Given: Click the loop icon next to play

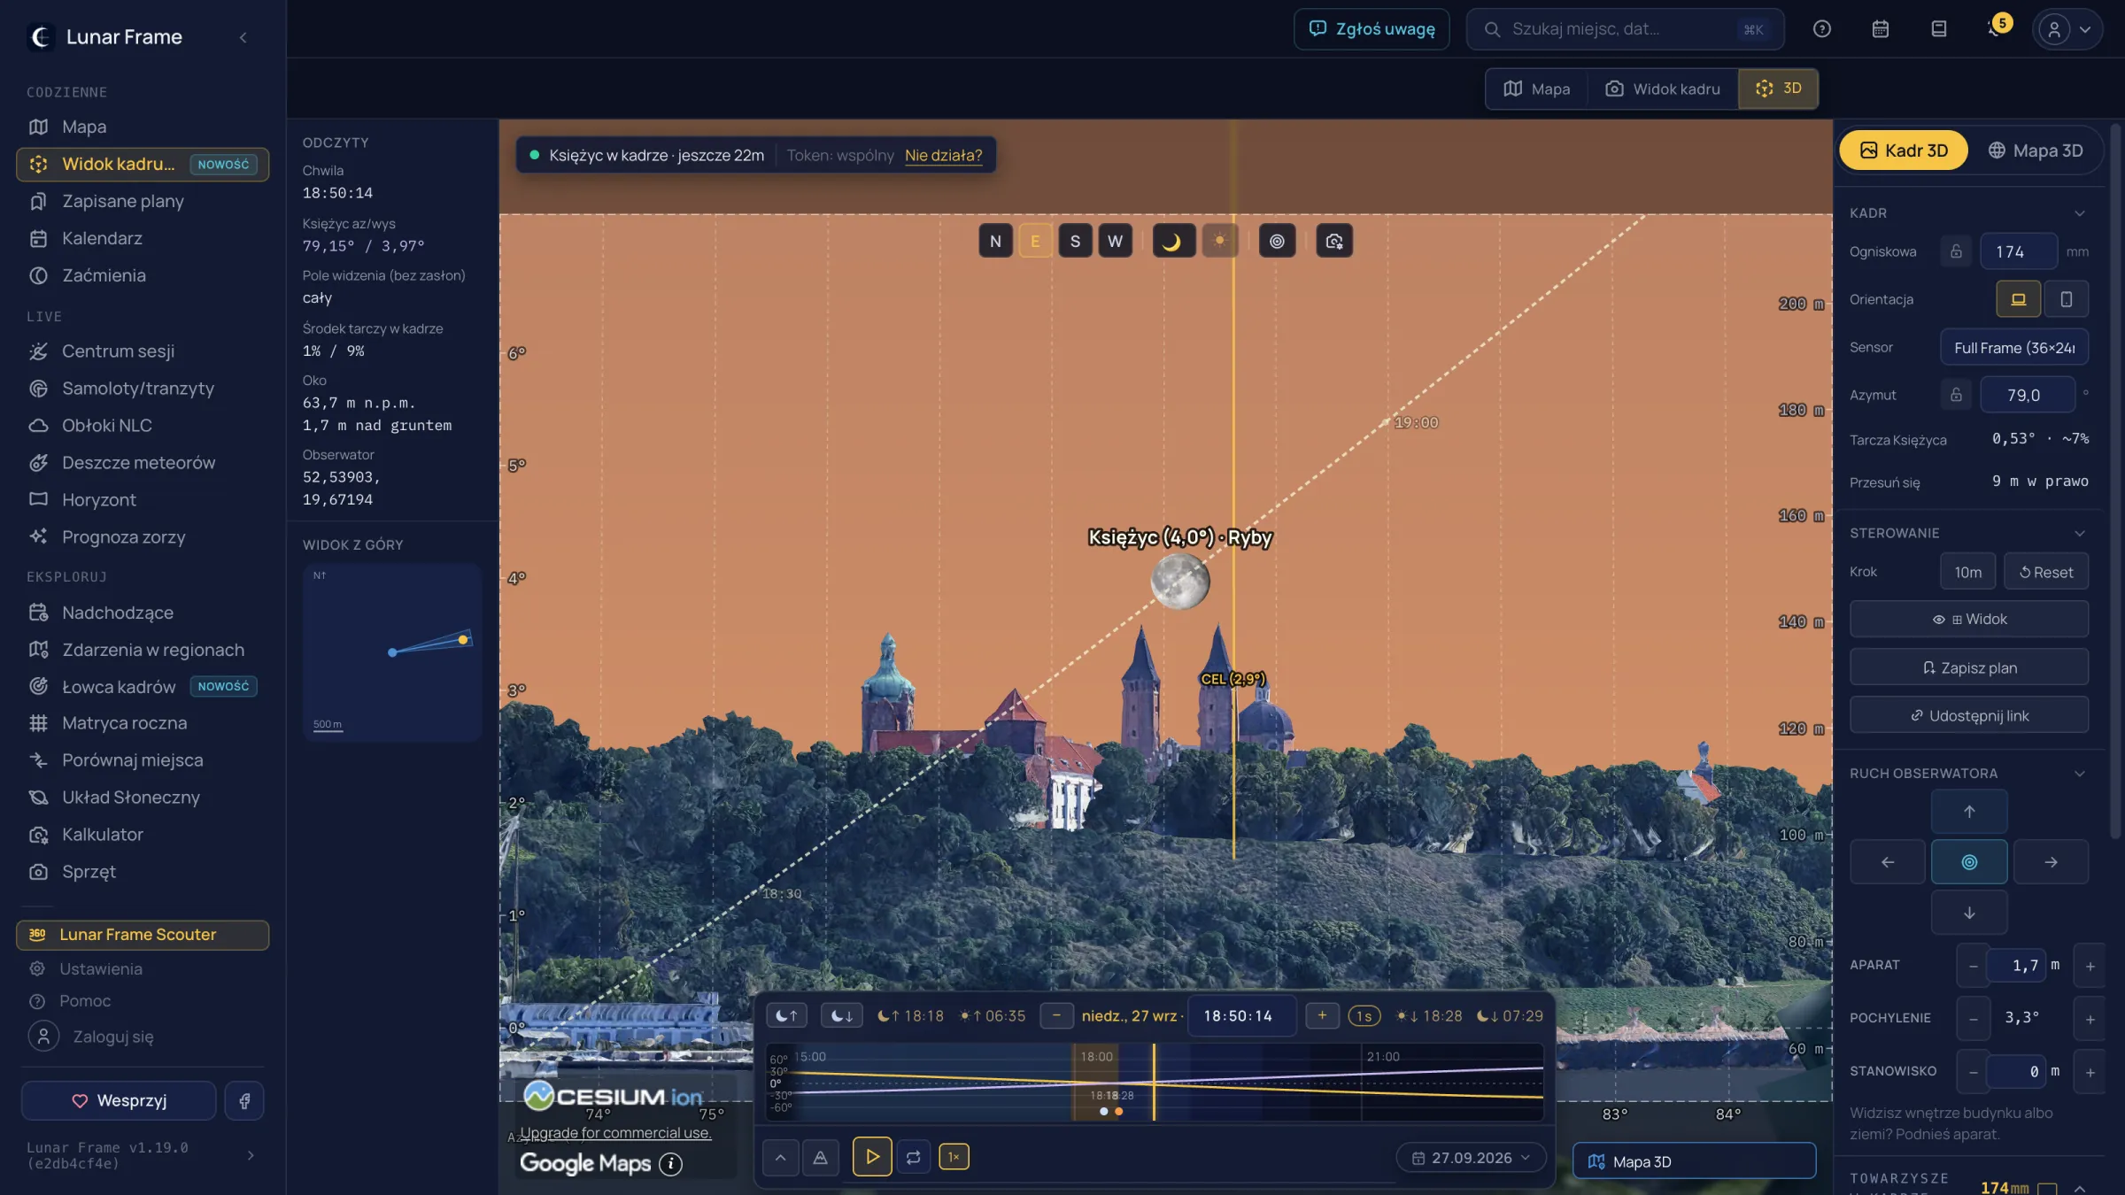Looking at the screenshot, I should coord(913,1157).
